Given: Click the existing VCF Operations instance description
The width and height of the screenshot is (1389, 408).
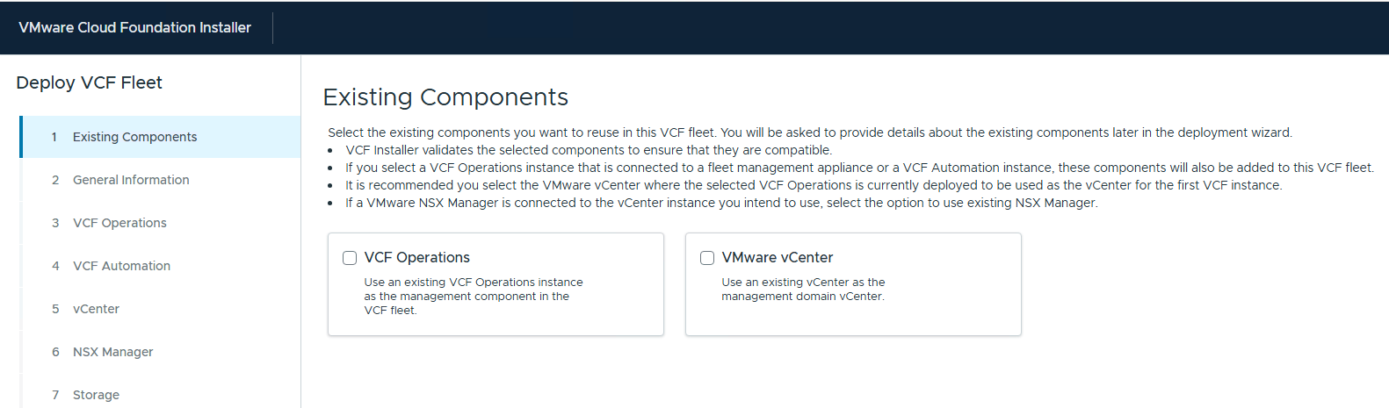Looking at the screenshot, I should click(474, 297).
